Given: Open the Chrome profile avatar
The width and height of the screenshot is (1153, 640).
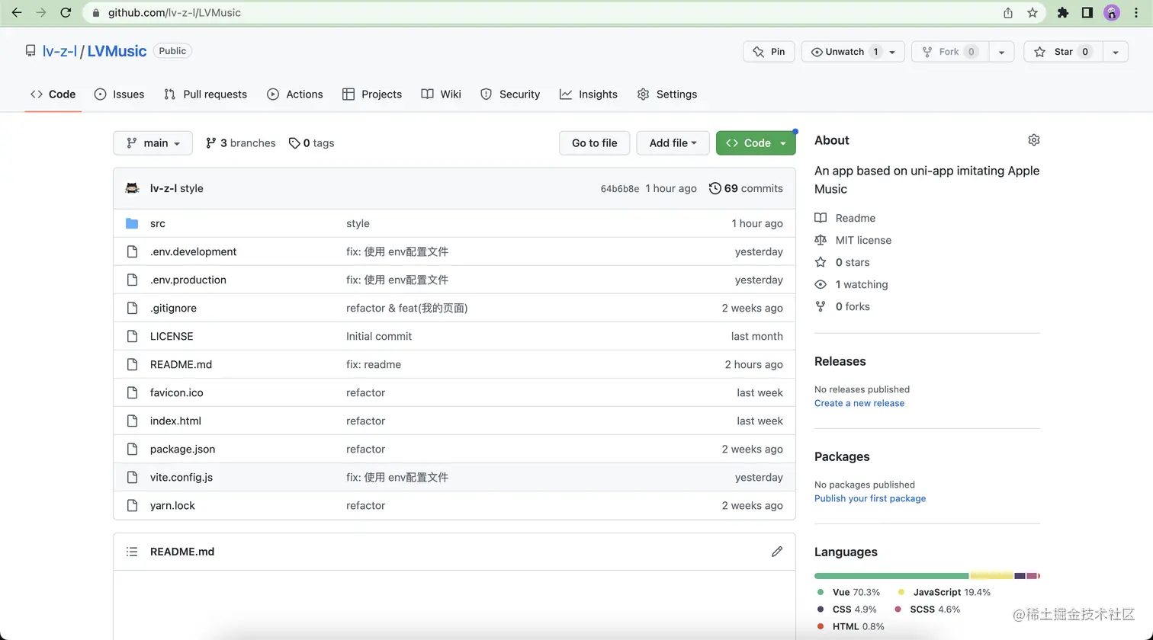Looking at the screenshot, I should point(1112,13).
